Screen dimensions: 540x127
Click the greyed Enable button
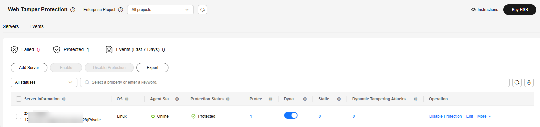(x=66, y=68)
